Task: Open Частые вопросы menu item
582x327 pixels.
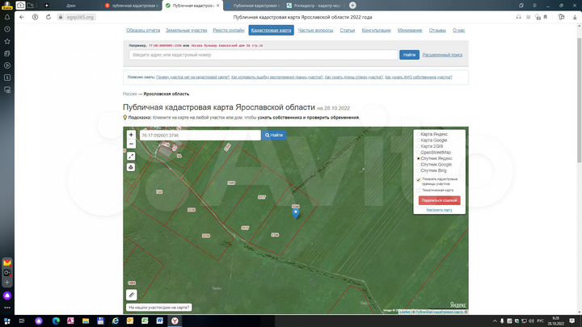Action: (315, 31)
